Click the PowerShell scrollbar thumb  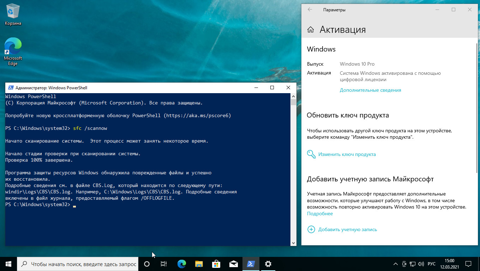click(293, 102)
